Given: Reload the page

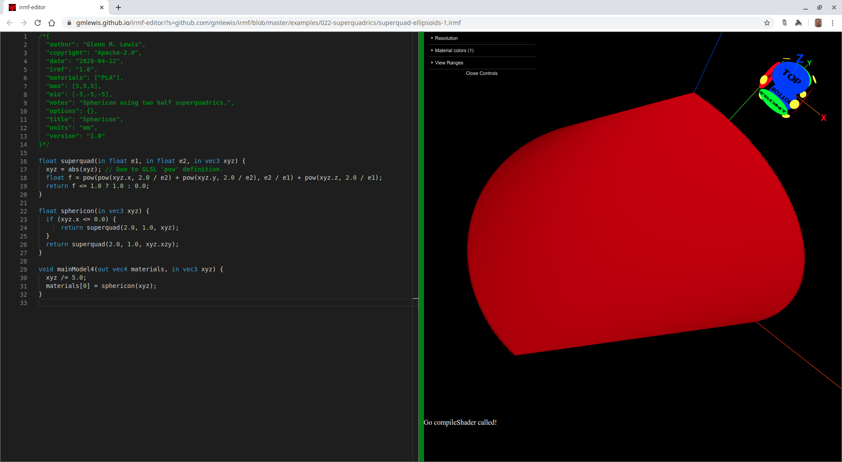Looking at the screenshot, I should pos(38,23).
